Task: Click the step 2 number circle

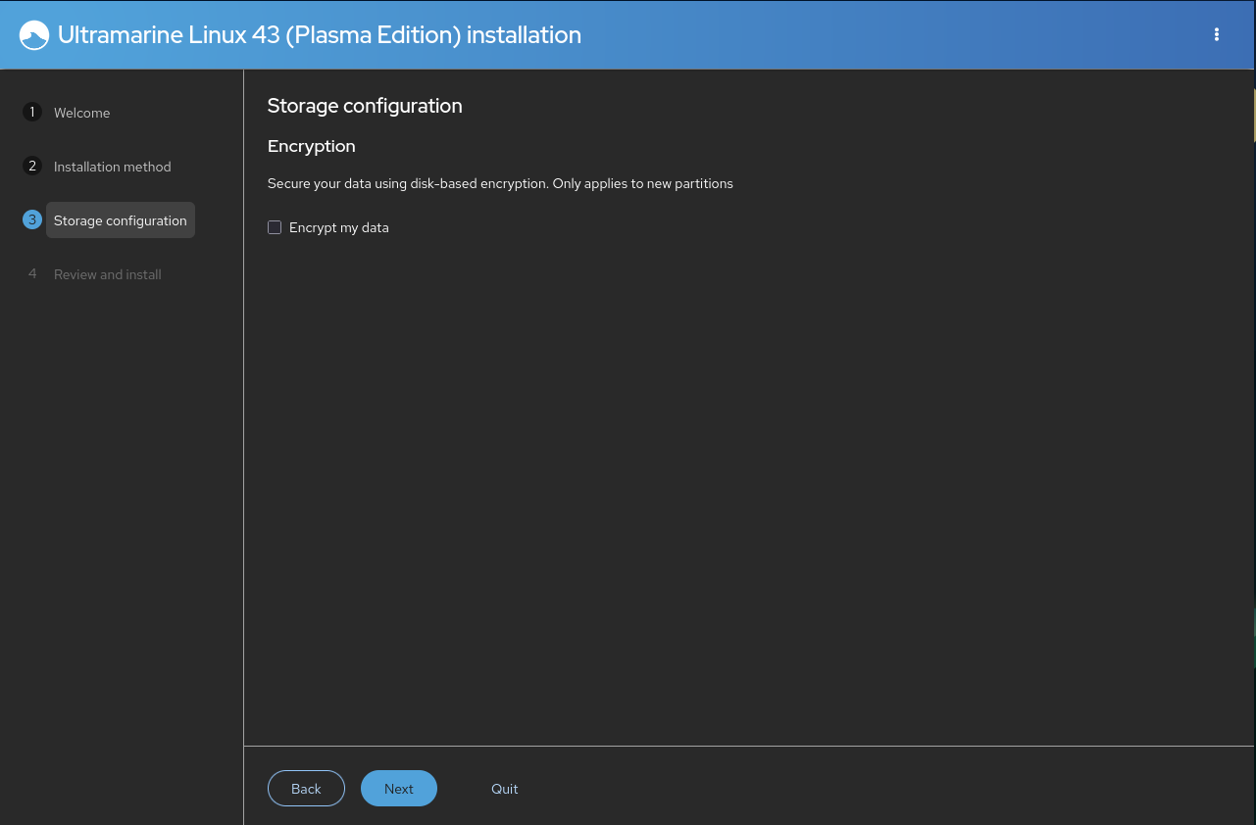Action: tap(32, 167)
